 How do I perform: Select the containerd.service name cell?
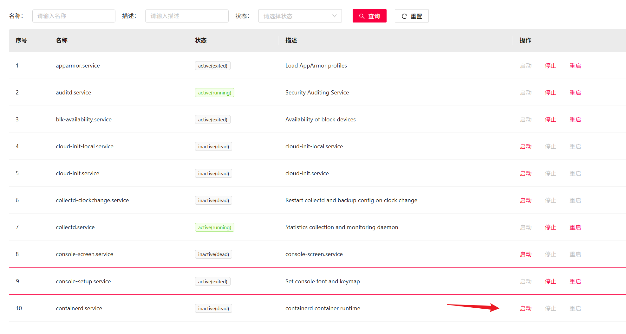(x=79, y=308)
